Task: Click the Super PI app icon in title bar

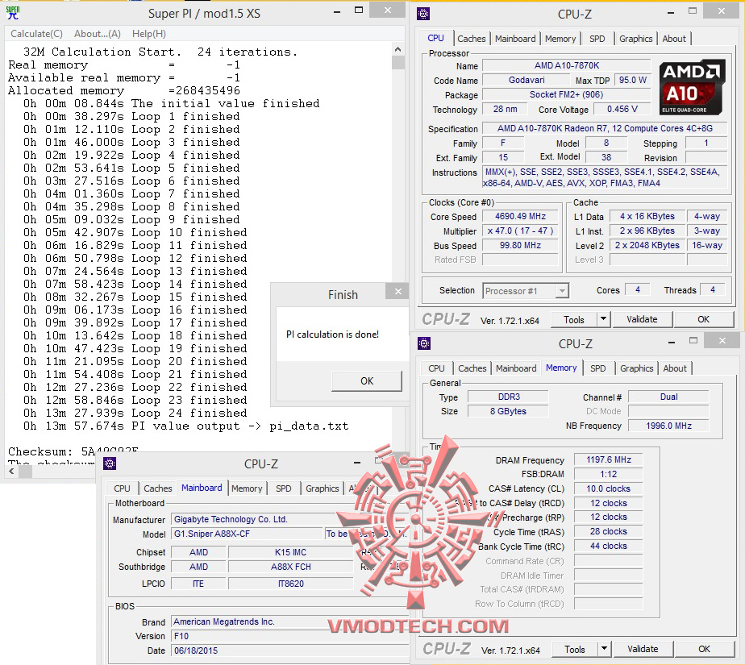Action: tap(13, 13)
